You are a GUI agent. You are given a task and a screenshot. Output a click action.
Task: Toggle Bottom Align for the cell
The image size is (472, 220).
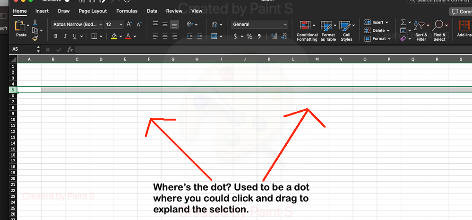[174, 25]
